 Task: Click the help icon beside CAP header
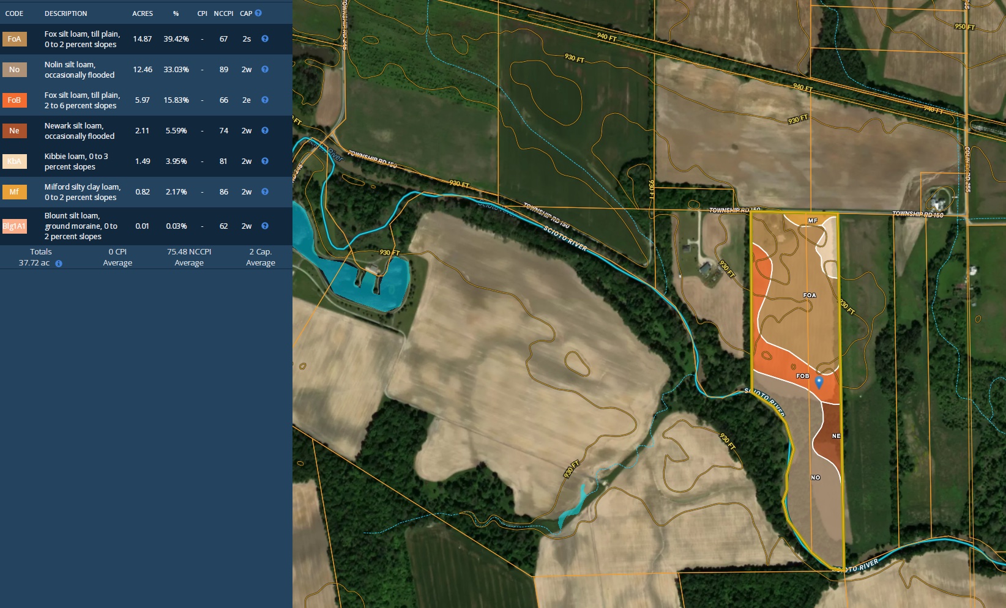point(258,13)
